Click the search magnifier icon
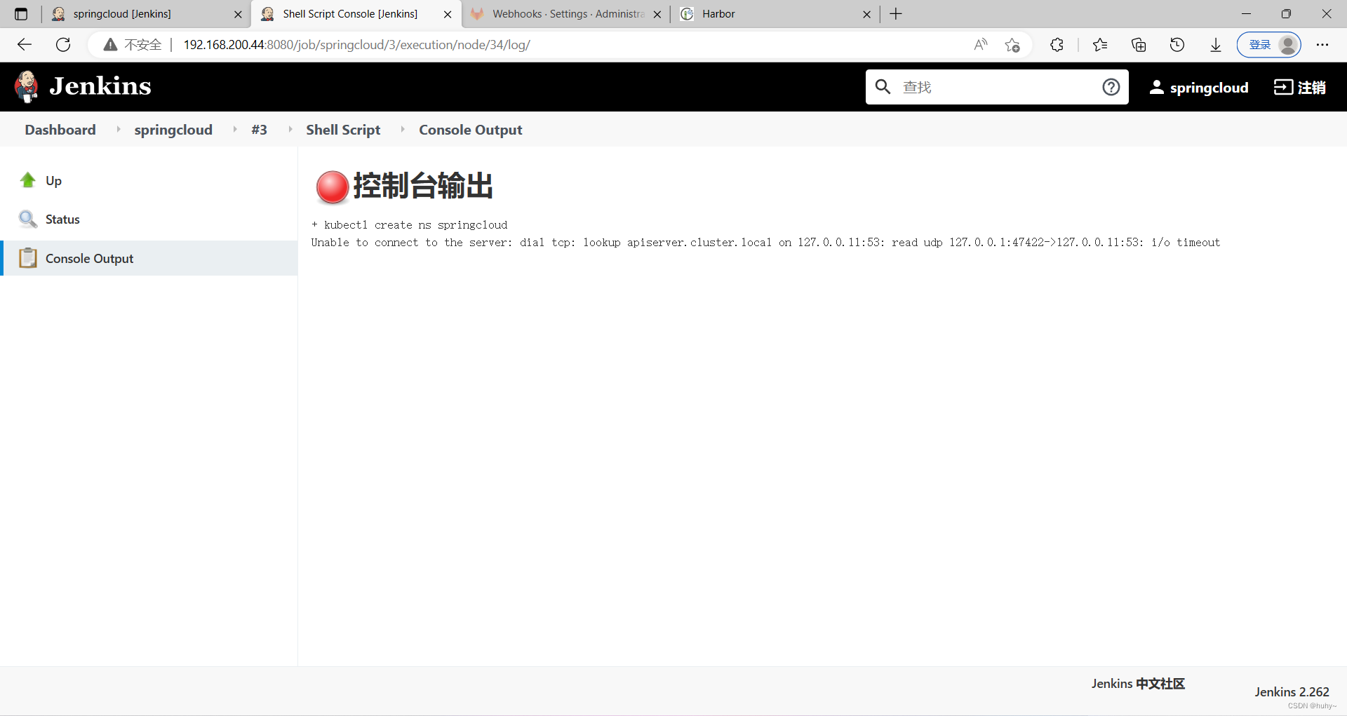The height and width of the screenshot is (716, 1347). 883,87
